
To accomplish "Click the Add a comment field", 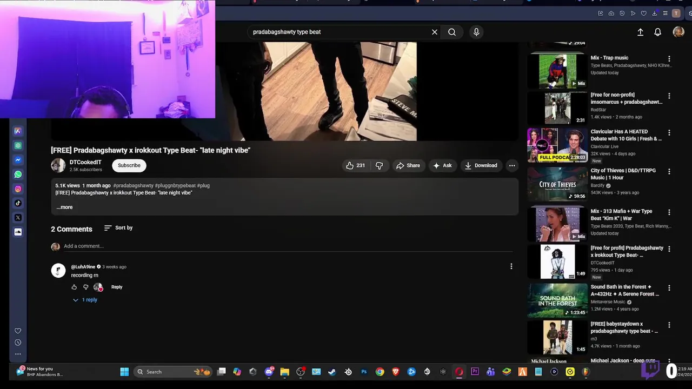I will click(289, 246).
